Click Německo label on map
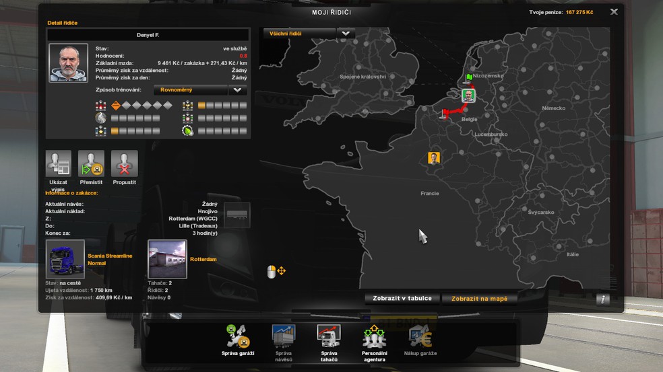 click(553, 108)
